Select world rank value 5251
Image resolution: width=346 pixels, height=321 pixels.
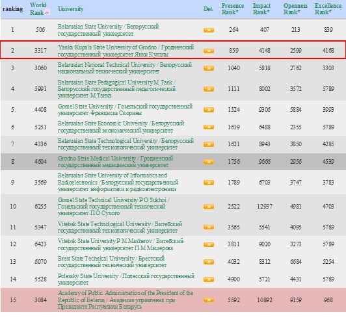point(40,127)
